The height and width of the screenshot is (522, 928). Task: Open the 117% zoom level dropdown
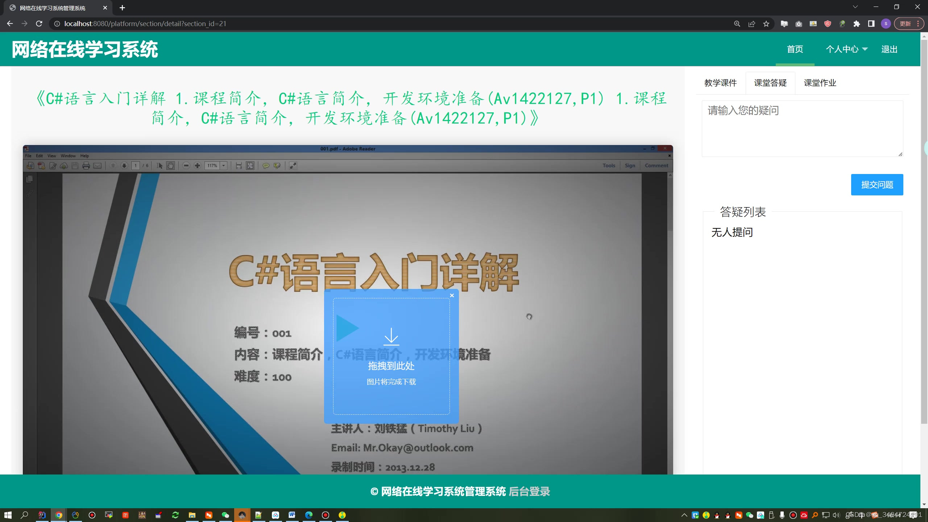223,166
